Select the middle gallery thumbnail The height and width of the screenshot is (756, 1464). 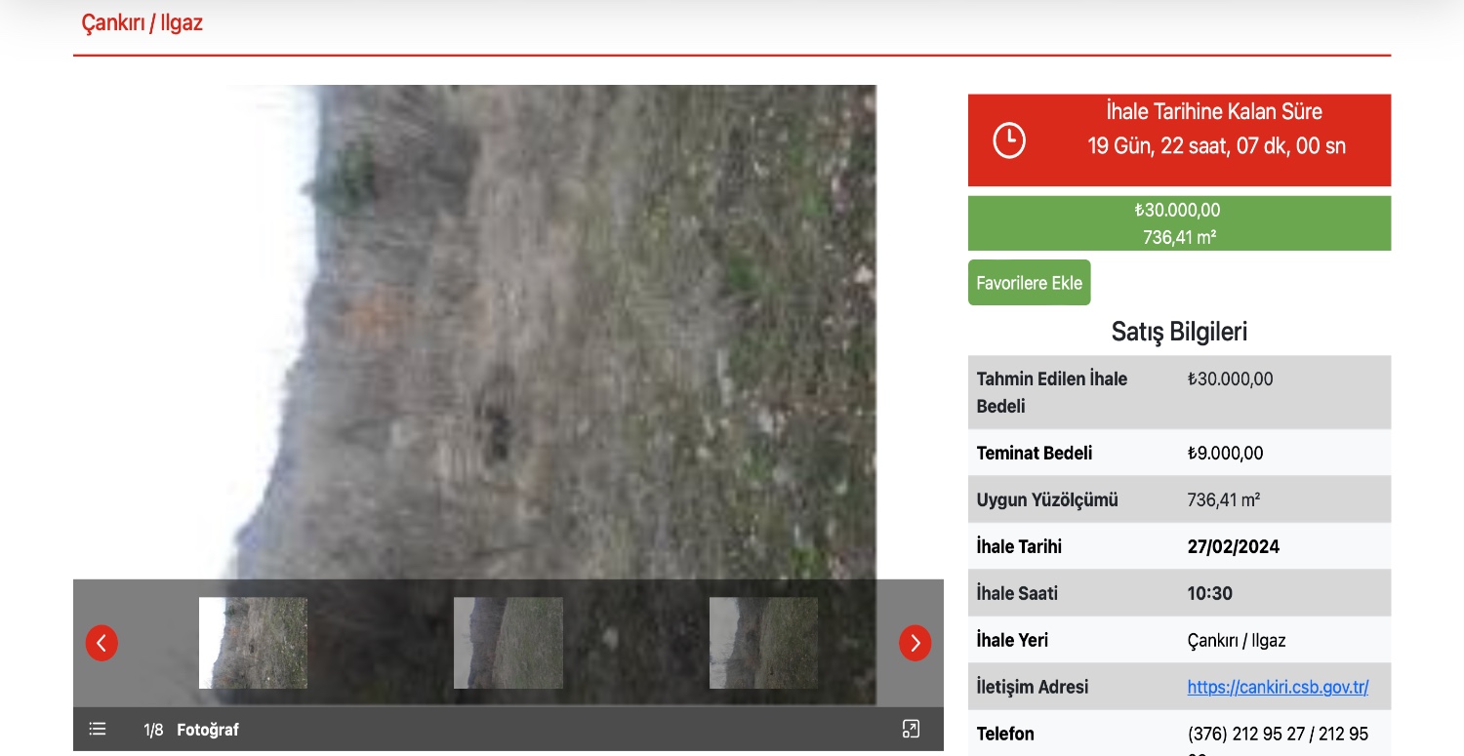coord(508,643)
